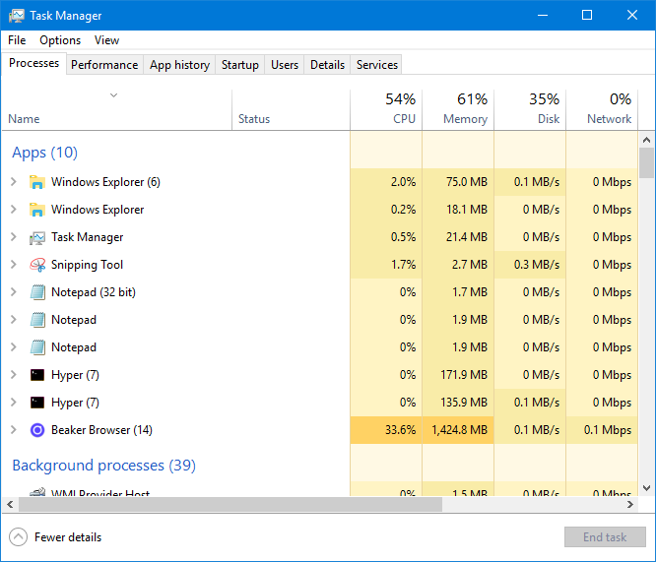Image resolution: width=656 pixels, height=562 pixels.
Task: Click the 1,424.8 MB memory cell
Action: (458, 430)
